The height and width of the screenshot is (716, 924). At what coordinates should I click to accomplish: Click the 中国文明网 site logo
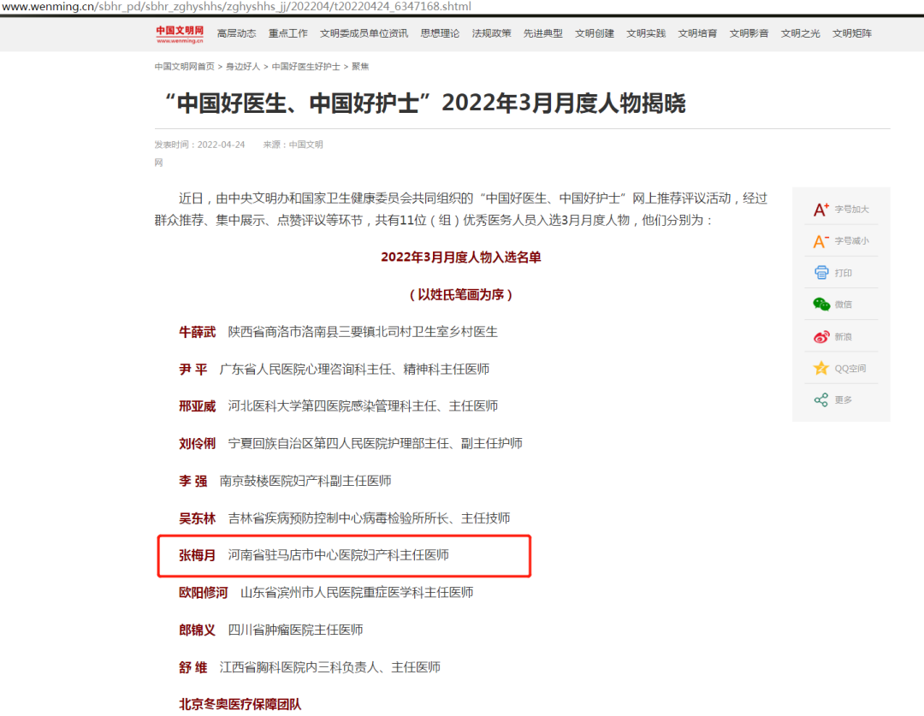tap(180, 33)
